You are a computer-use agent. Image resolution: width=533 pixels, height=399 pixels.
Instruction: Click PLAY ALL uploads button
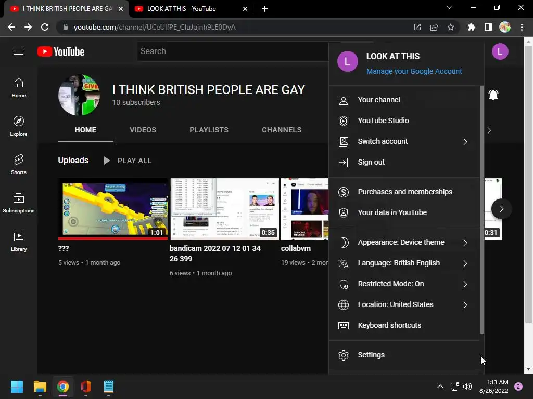[128, 161]
